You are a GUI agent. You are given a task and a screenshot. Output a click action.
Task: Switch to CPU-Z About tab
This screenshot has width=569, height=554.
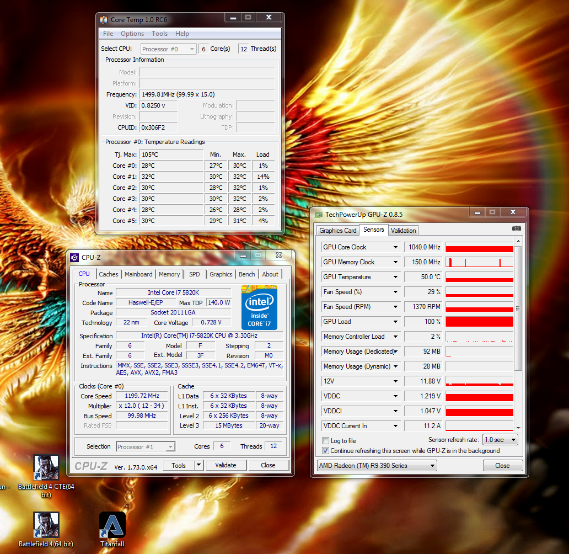270,274
